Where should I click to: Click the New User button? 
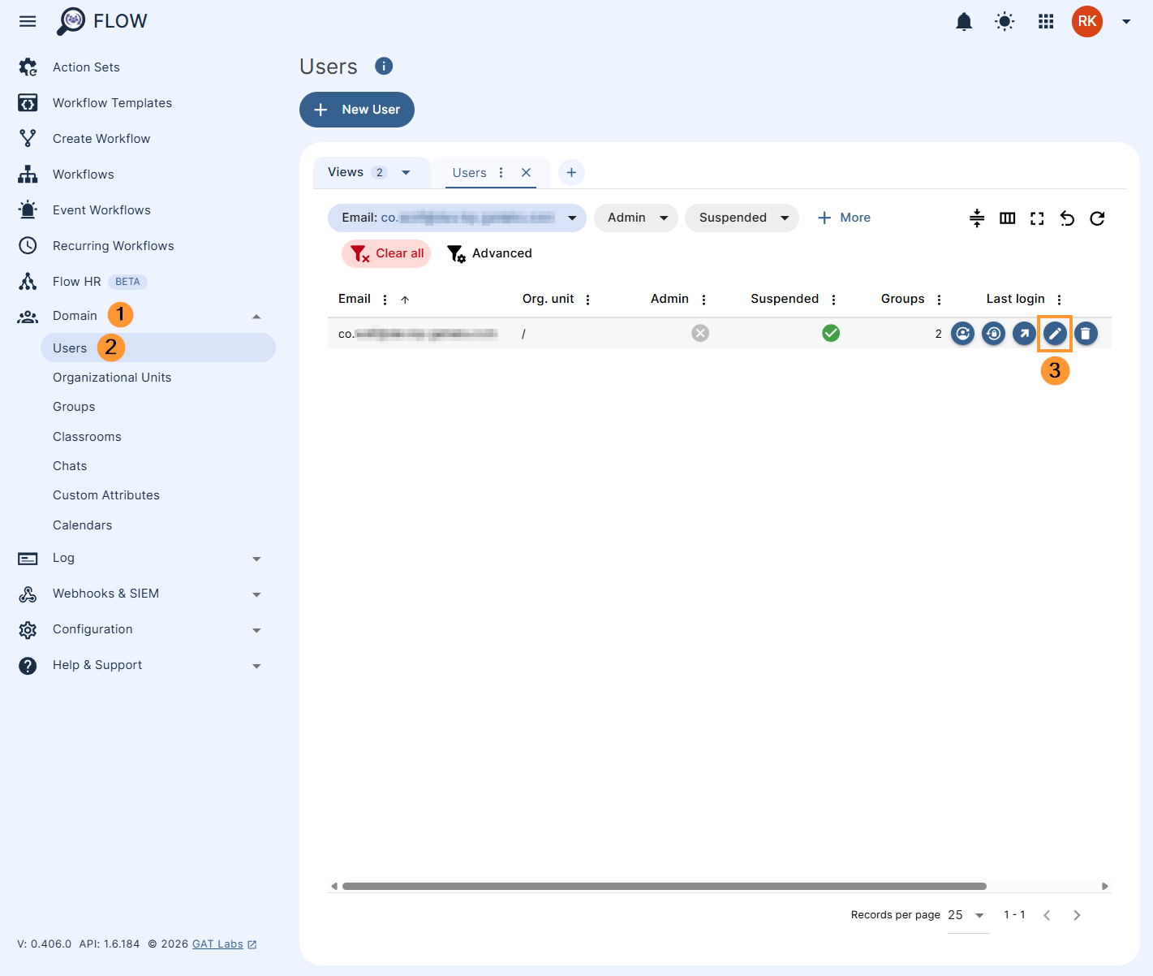(x=357, y=110)
